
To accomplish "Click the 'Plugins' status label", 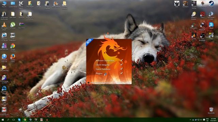I will point(99,74).
